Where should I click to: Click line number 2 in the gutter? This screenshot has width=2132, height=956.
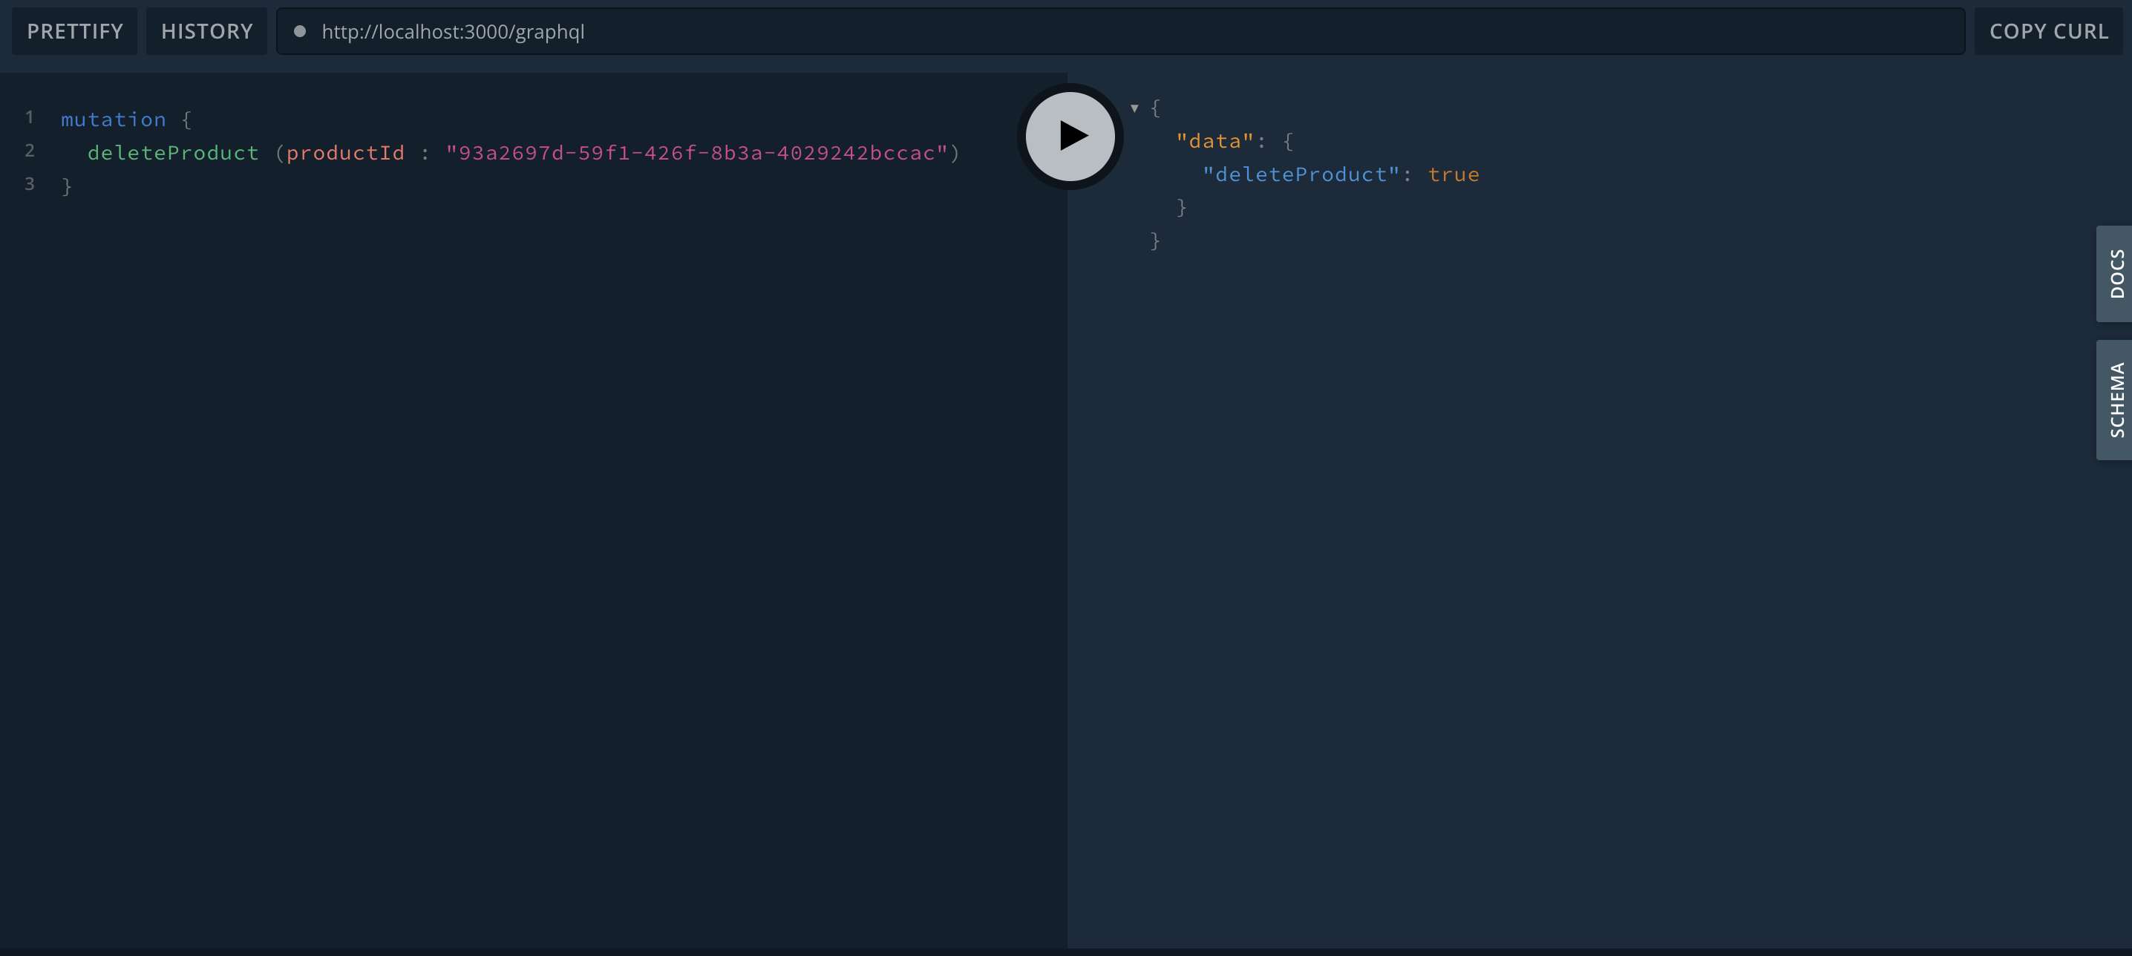coord(30,151)
